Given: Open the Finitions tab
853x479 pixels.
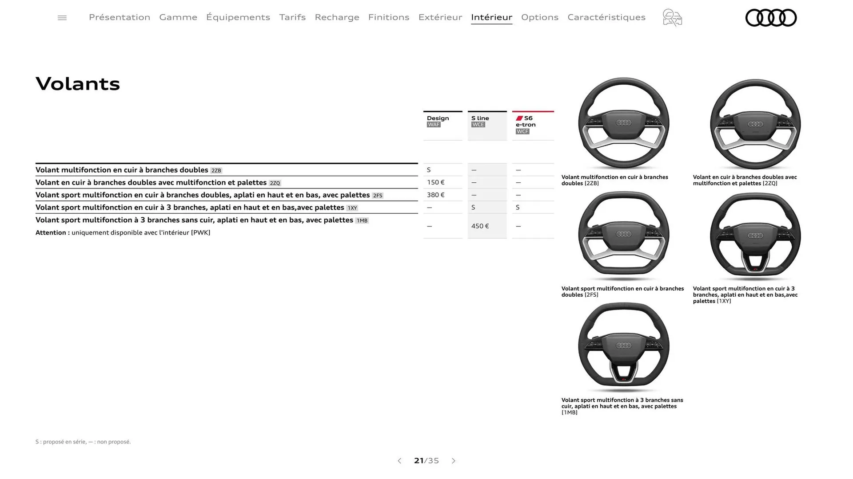Looking at the screenshot, I should pos(389,17).
